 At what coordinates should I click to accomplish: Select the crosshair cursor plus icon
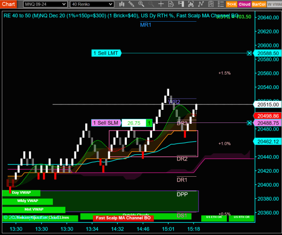coord(161,4)
